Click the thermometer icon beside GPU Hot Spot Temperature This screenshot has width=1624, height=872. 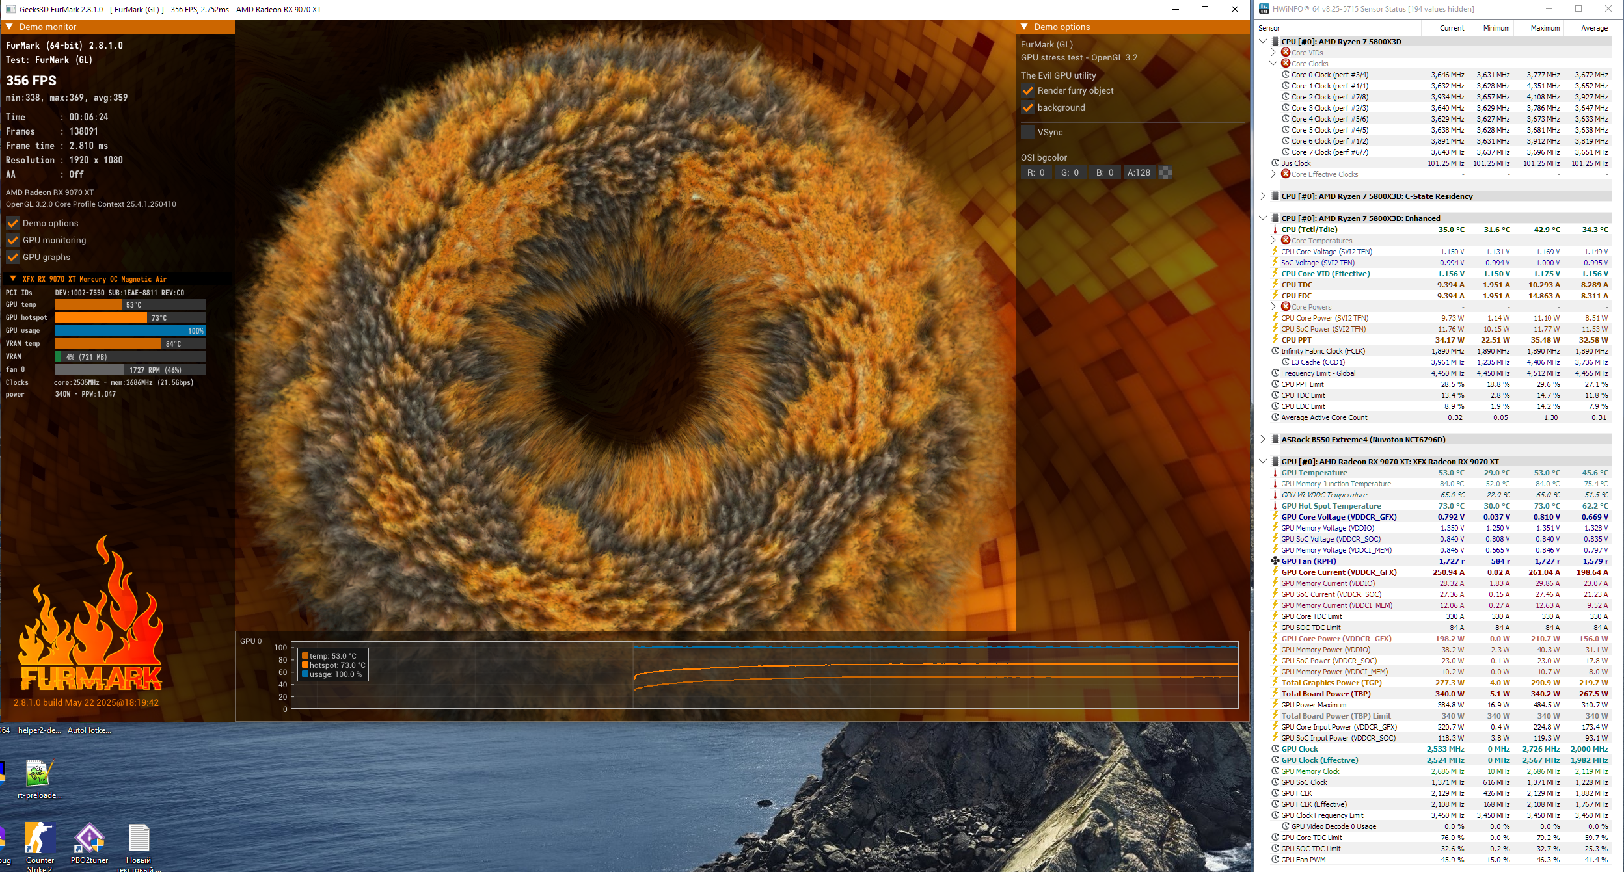pyautogui.click(x=1275, y=506)
